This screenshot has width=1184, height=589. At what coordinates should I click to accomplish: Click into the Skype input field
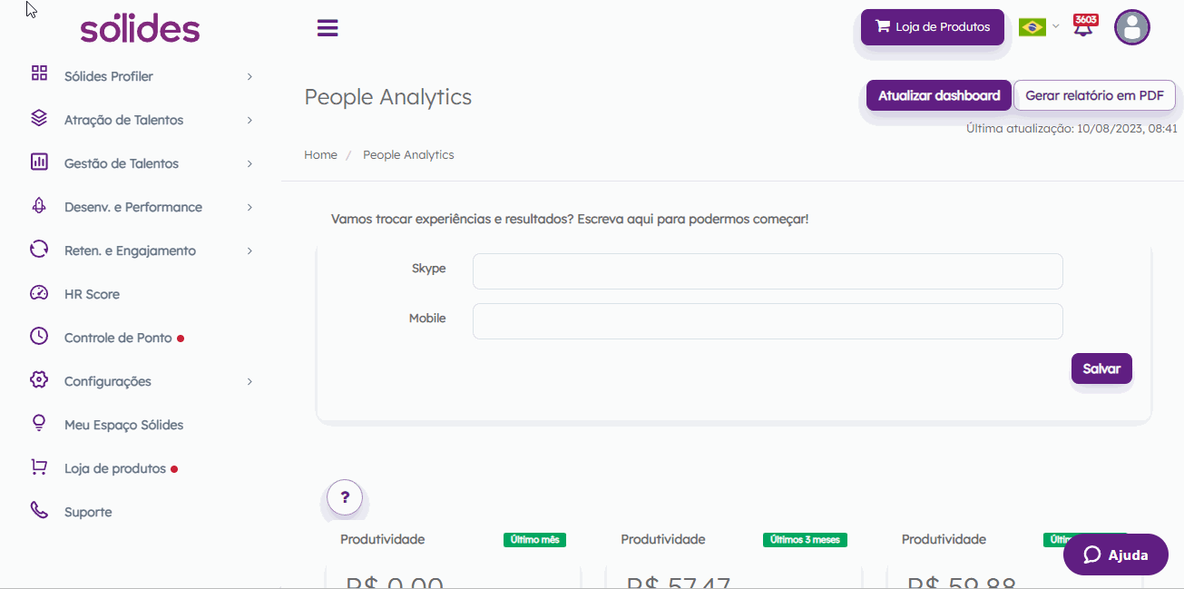[x=767, y=271]
